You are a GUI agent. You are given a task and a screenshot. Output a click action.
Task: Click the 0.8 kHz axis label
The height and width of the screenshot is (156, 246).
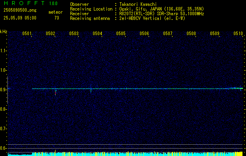pos(4,109)
